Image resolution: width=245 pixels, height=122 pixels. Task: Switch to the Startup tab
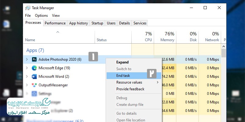pyautogui.click(x=97, y=23)
